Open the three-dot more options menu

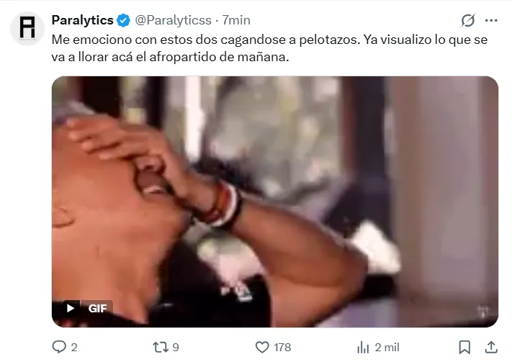491,20
